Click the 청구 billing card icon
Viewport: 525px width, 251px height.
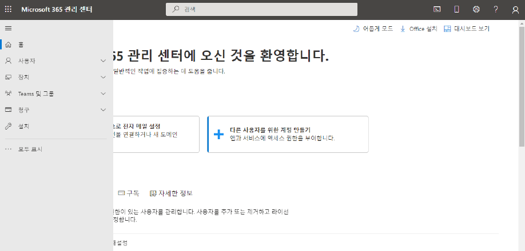(9, 110)
